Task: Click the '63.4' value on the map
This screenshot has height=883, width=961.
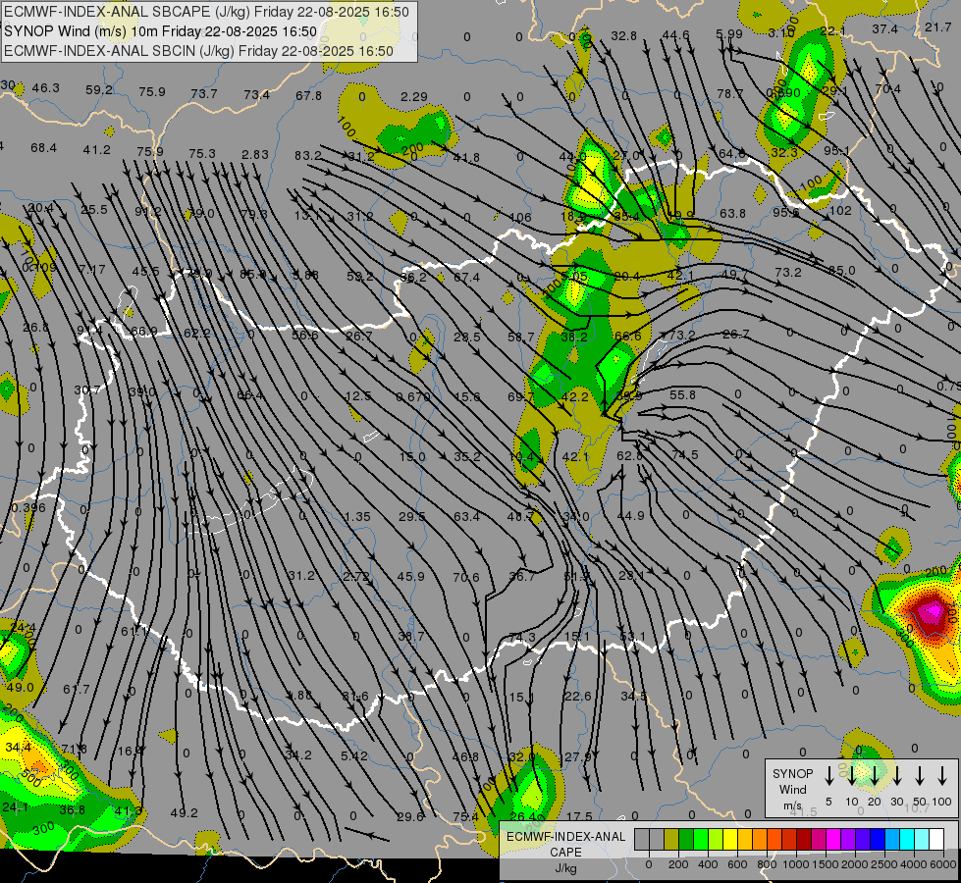Action: (x=466, y=517)
